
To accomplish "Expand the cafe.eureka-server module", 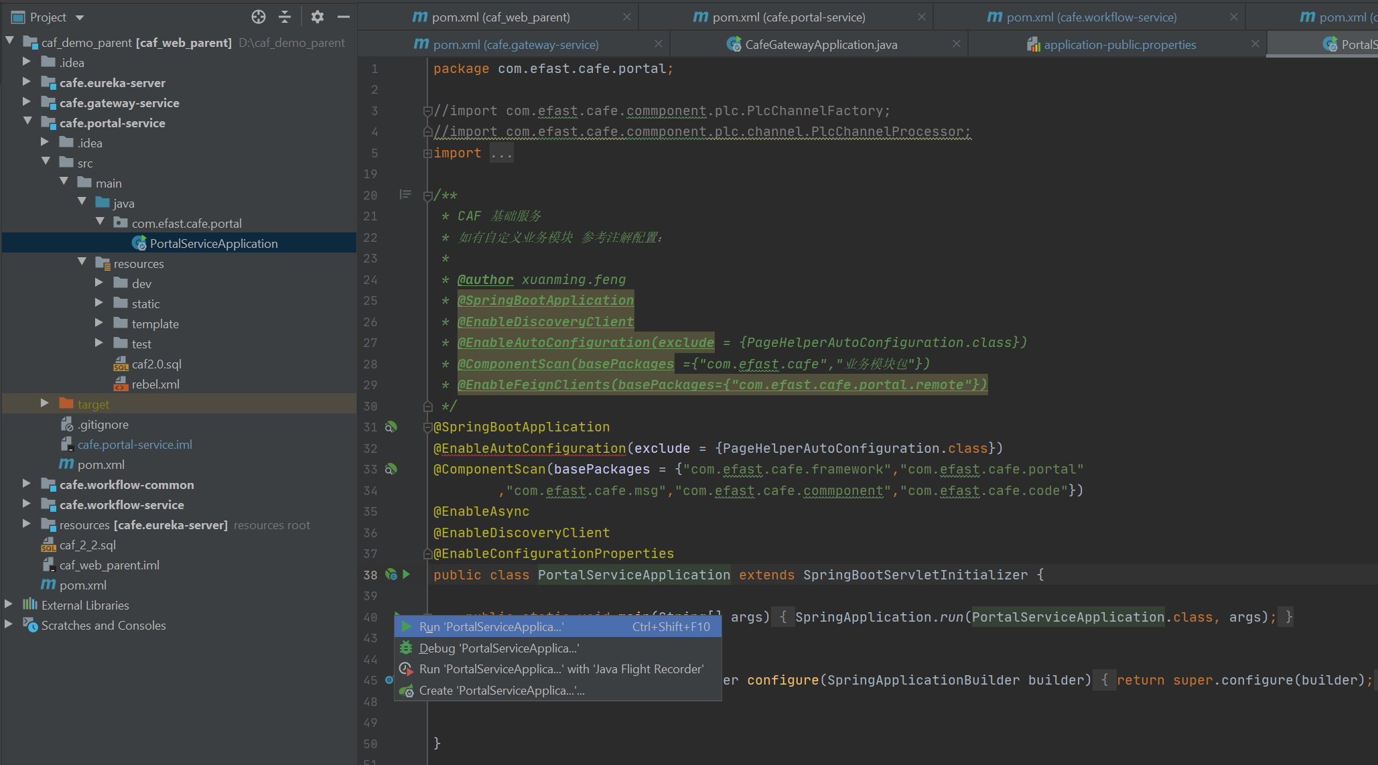I will point(27,82).
